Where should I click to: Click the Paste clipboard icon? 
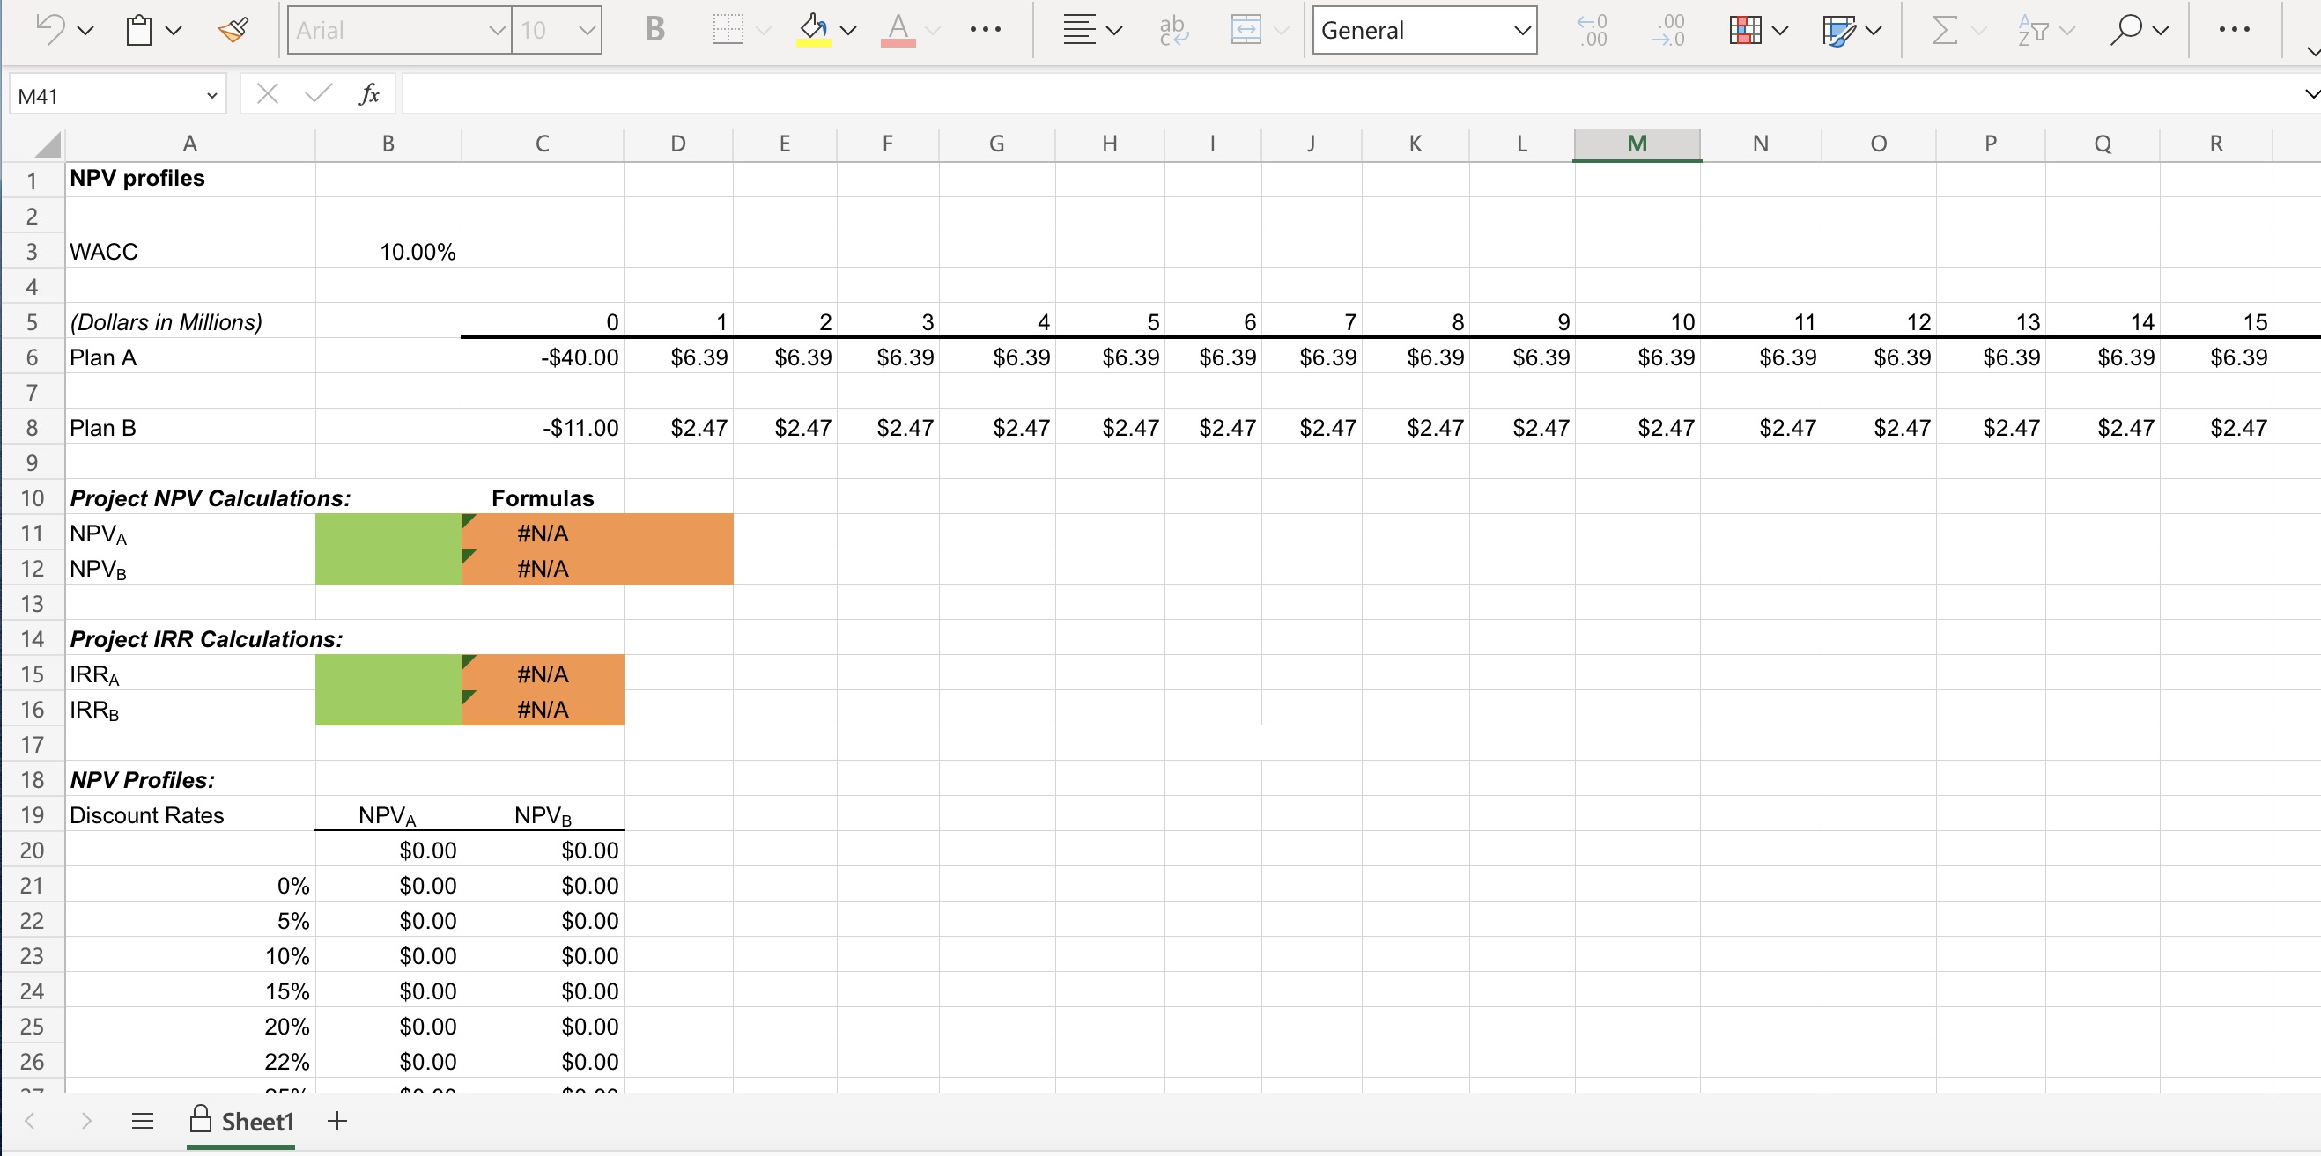click(x=139, y=30)
